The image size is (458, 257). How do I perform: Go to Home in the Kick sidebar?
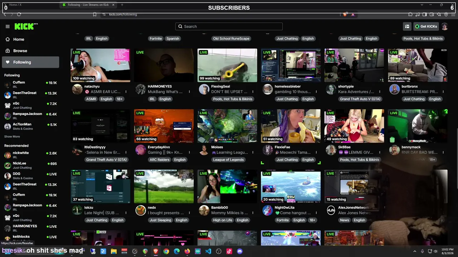(31, 39)
